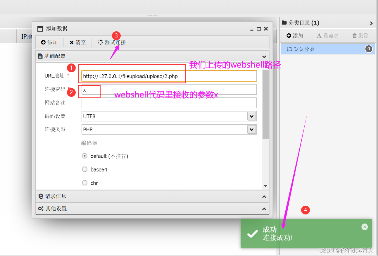The height and width of the screenshot is (256, 378).
Task: Click the gears icon on 其他设置 section
Action: tap(40, 208)
